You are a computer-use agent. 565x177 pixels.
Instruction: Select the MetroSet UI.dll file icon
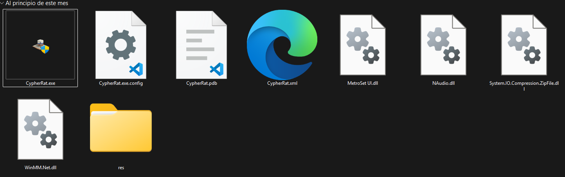363,45
